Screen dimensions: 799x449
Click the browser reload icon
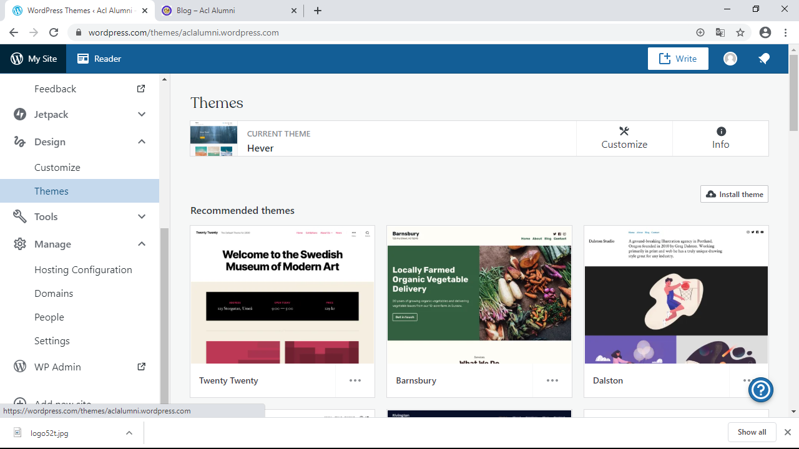[x=54, y=32]
